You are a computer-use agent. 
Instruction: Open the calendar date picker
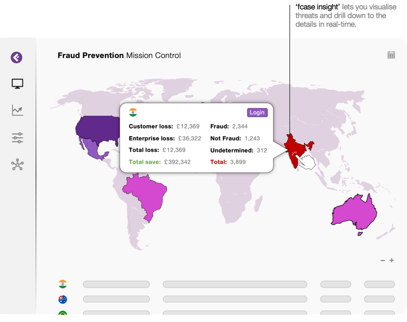[391, 55]
